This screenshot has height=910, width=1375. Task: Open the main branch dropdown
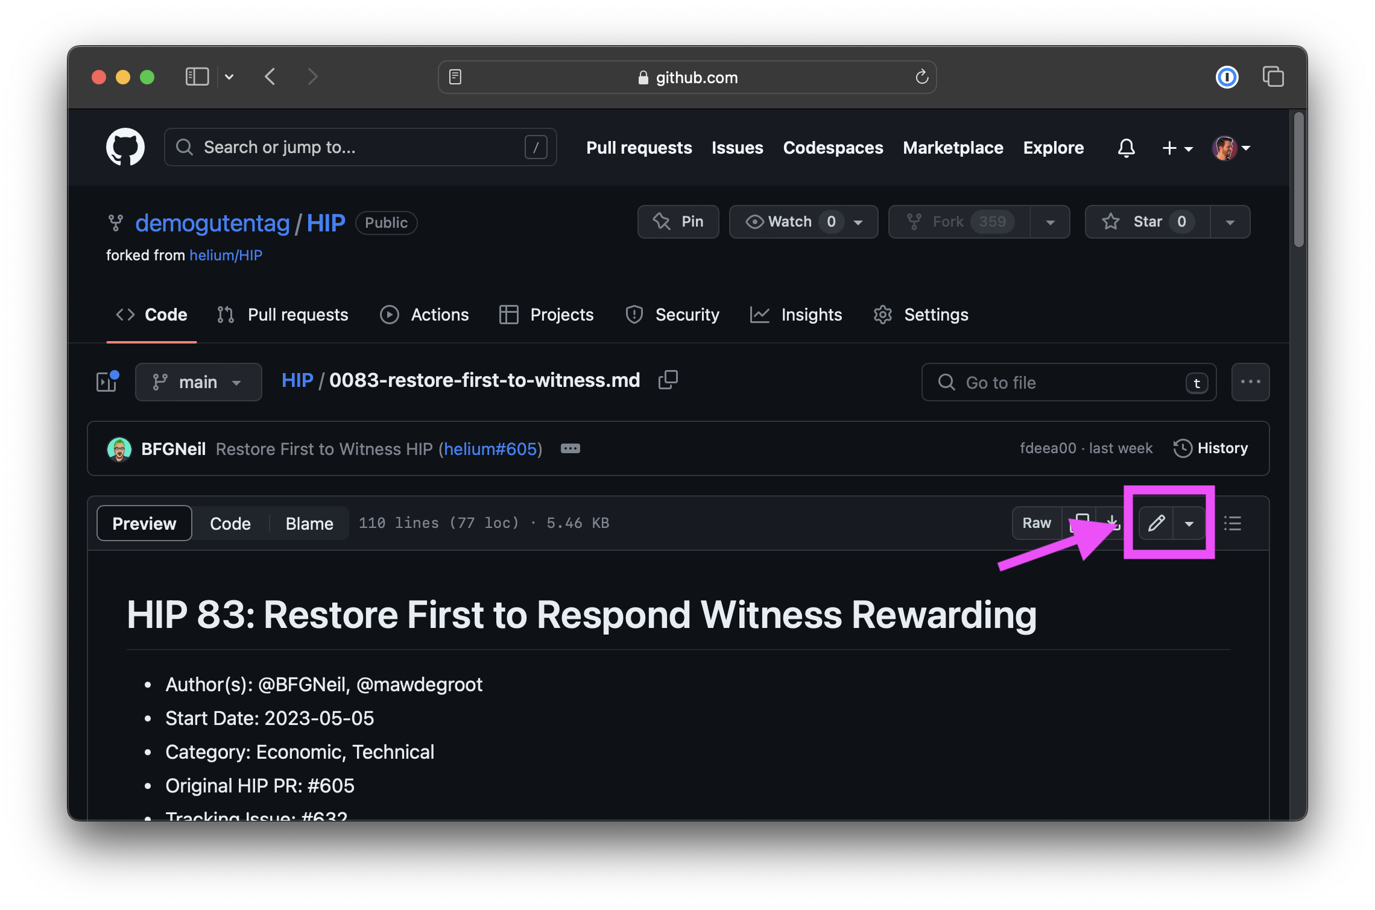tap(198, 382)
